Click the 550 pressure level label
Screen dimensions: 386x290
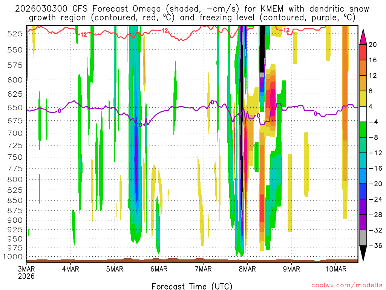click(x=15, y=50)
